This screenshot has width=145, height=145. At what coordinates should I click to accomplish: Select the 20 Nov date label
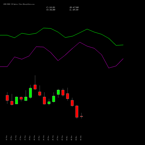[34, 138]
